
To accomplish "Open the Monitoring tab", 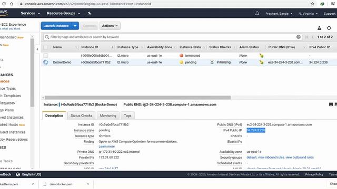I will tap(108, 115).
